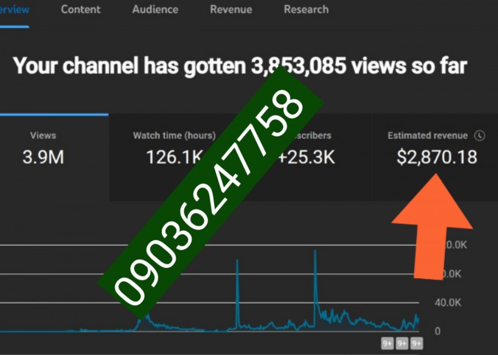Switch to the Content tab
This screenshot has width=498, height=355.
pos(81,9)
